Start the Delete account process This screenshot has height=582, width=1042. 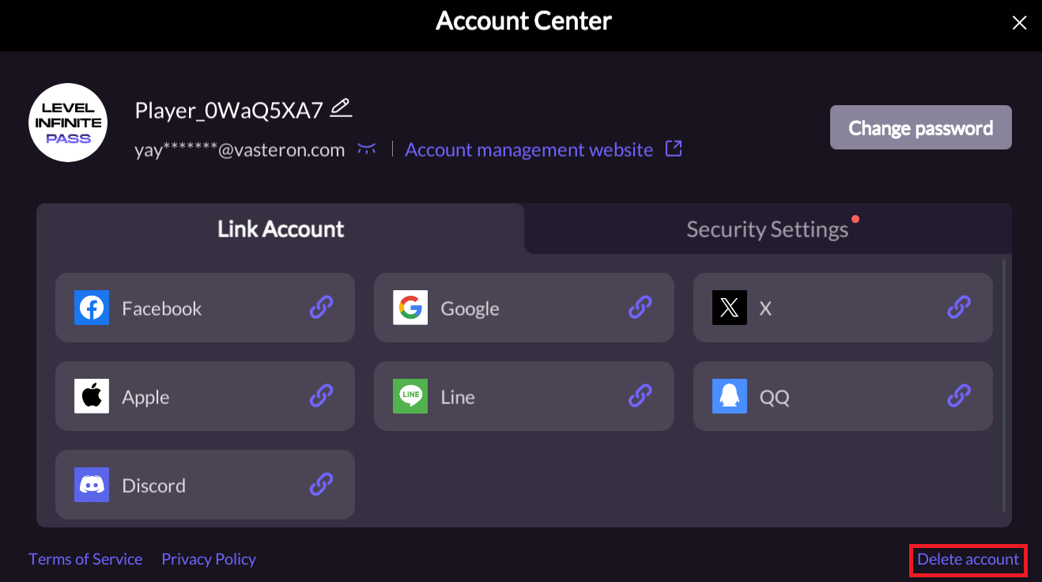coord(968,559)
